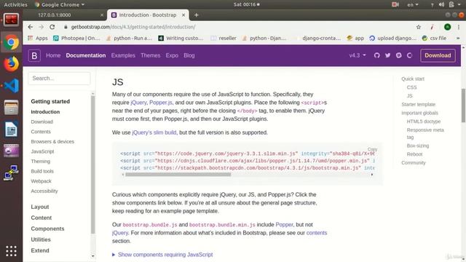Screen dimensions: 466x262
Task: Follow the jQuery's slim build link
Action: click(x=154, y=132)
